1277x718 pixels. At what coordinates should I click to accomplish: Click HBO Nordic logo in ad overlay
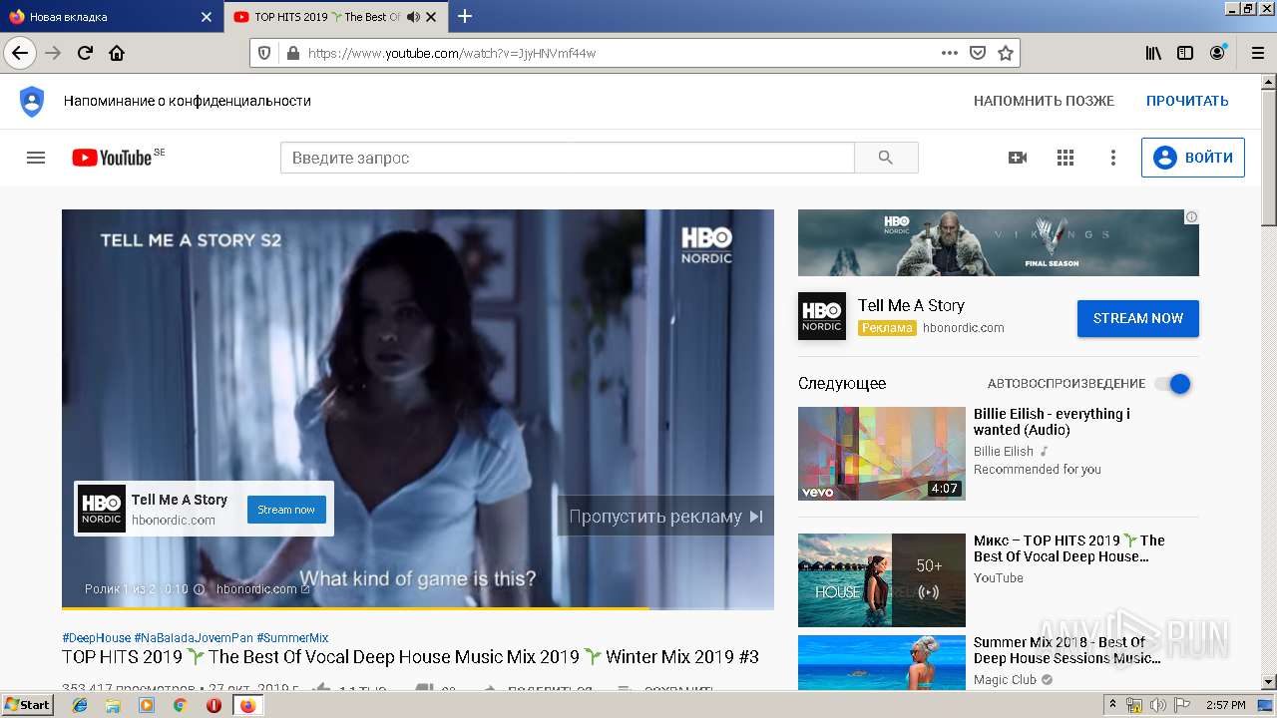[x=102, y=509]
